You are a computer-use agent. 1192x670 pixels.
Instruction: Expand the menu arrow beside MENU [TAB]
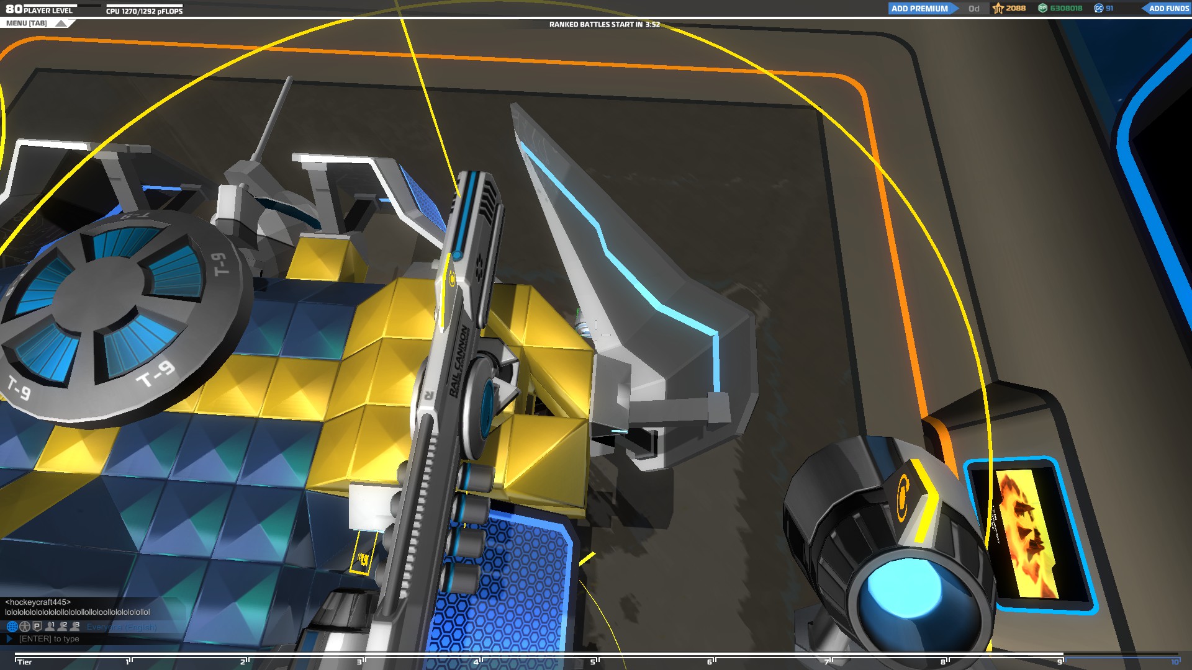tap(61, 24)
